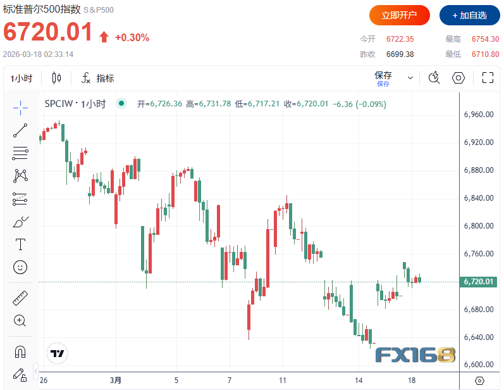
Task: Select the ruler measure tool
Action: coord(20,297)
